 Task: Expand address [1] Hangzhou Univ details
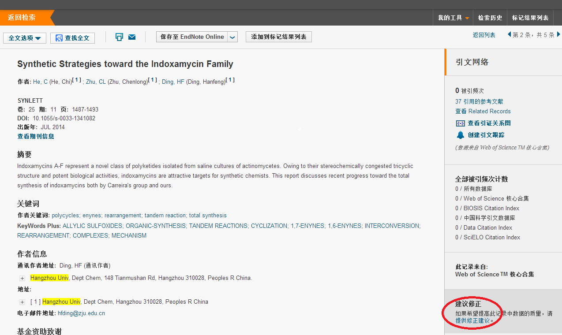22,302
